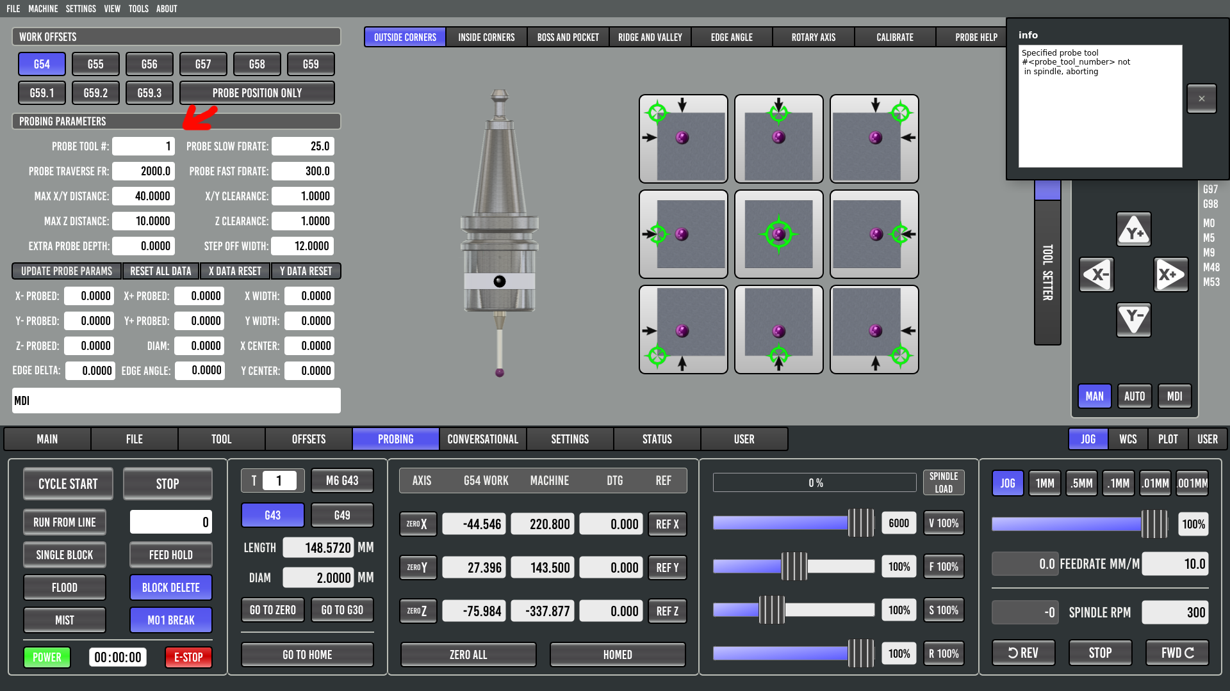Click REF X button
Viewport: 1230px width, 691px height.
(667, 524)
